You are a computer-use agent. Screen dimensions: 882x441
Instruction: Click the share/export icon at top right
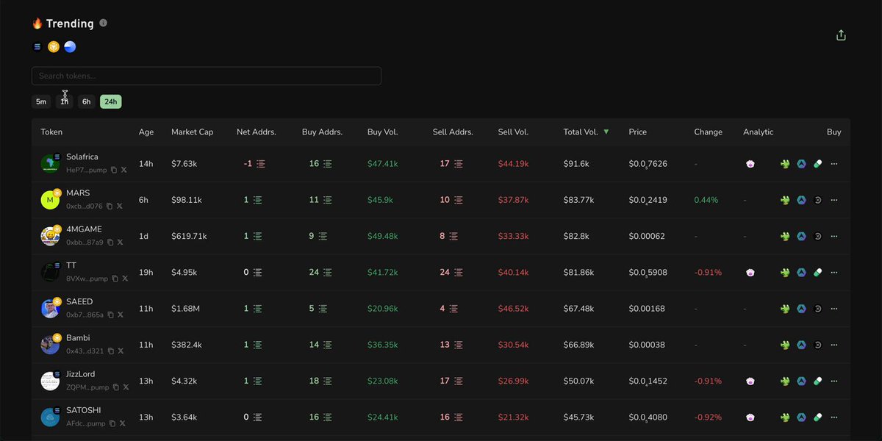tap(841, 35)
